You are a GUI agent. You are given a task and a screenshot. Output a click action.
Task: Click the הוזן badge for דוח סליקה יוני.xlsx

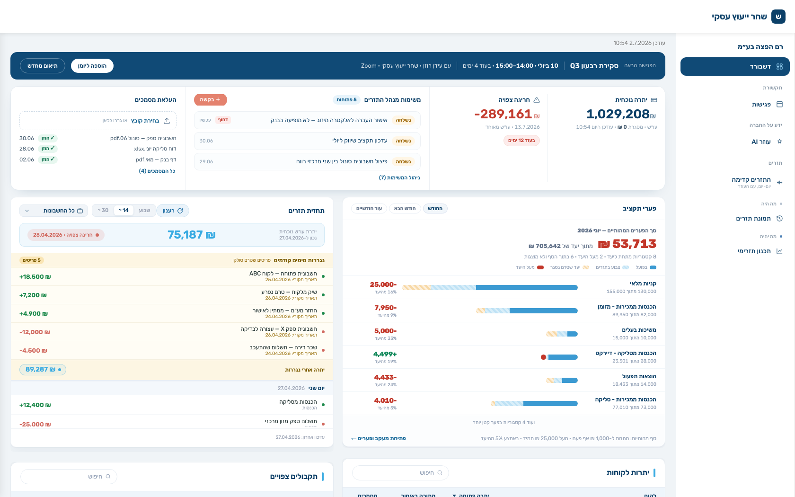(x=48, y=149)
